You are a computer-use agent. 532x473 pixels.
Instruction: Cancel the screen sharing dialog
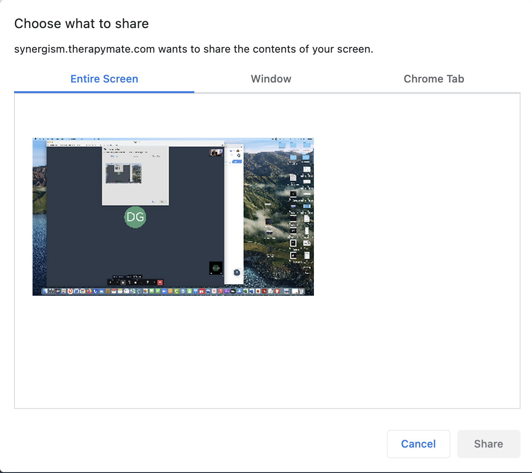coord(419,444)
